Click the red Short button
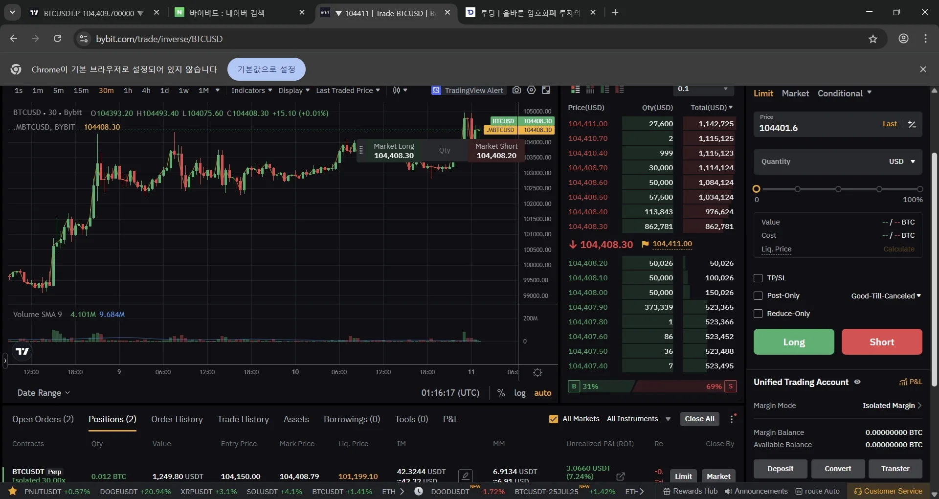Image resolution: width=939 pixels, height=499 pixels. 882,342
